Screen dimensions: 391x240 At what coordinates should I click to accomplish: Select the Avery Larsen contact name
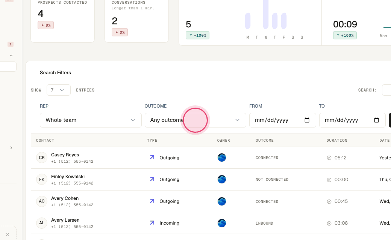(x=65, y=220)
